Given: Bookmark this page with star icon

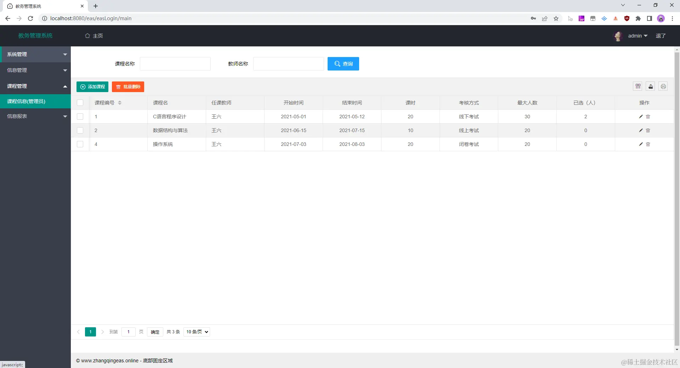Looking at the screenshot, I should [556, 18].
